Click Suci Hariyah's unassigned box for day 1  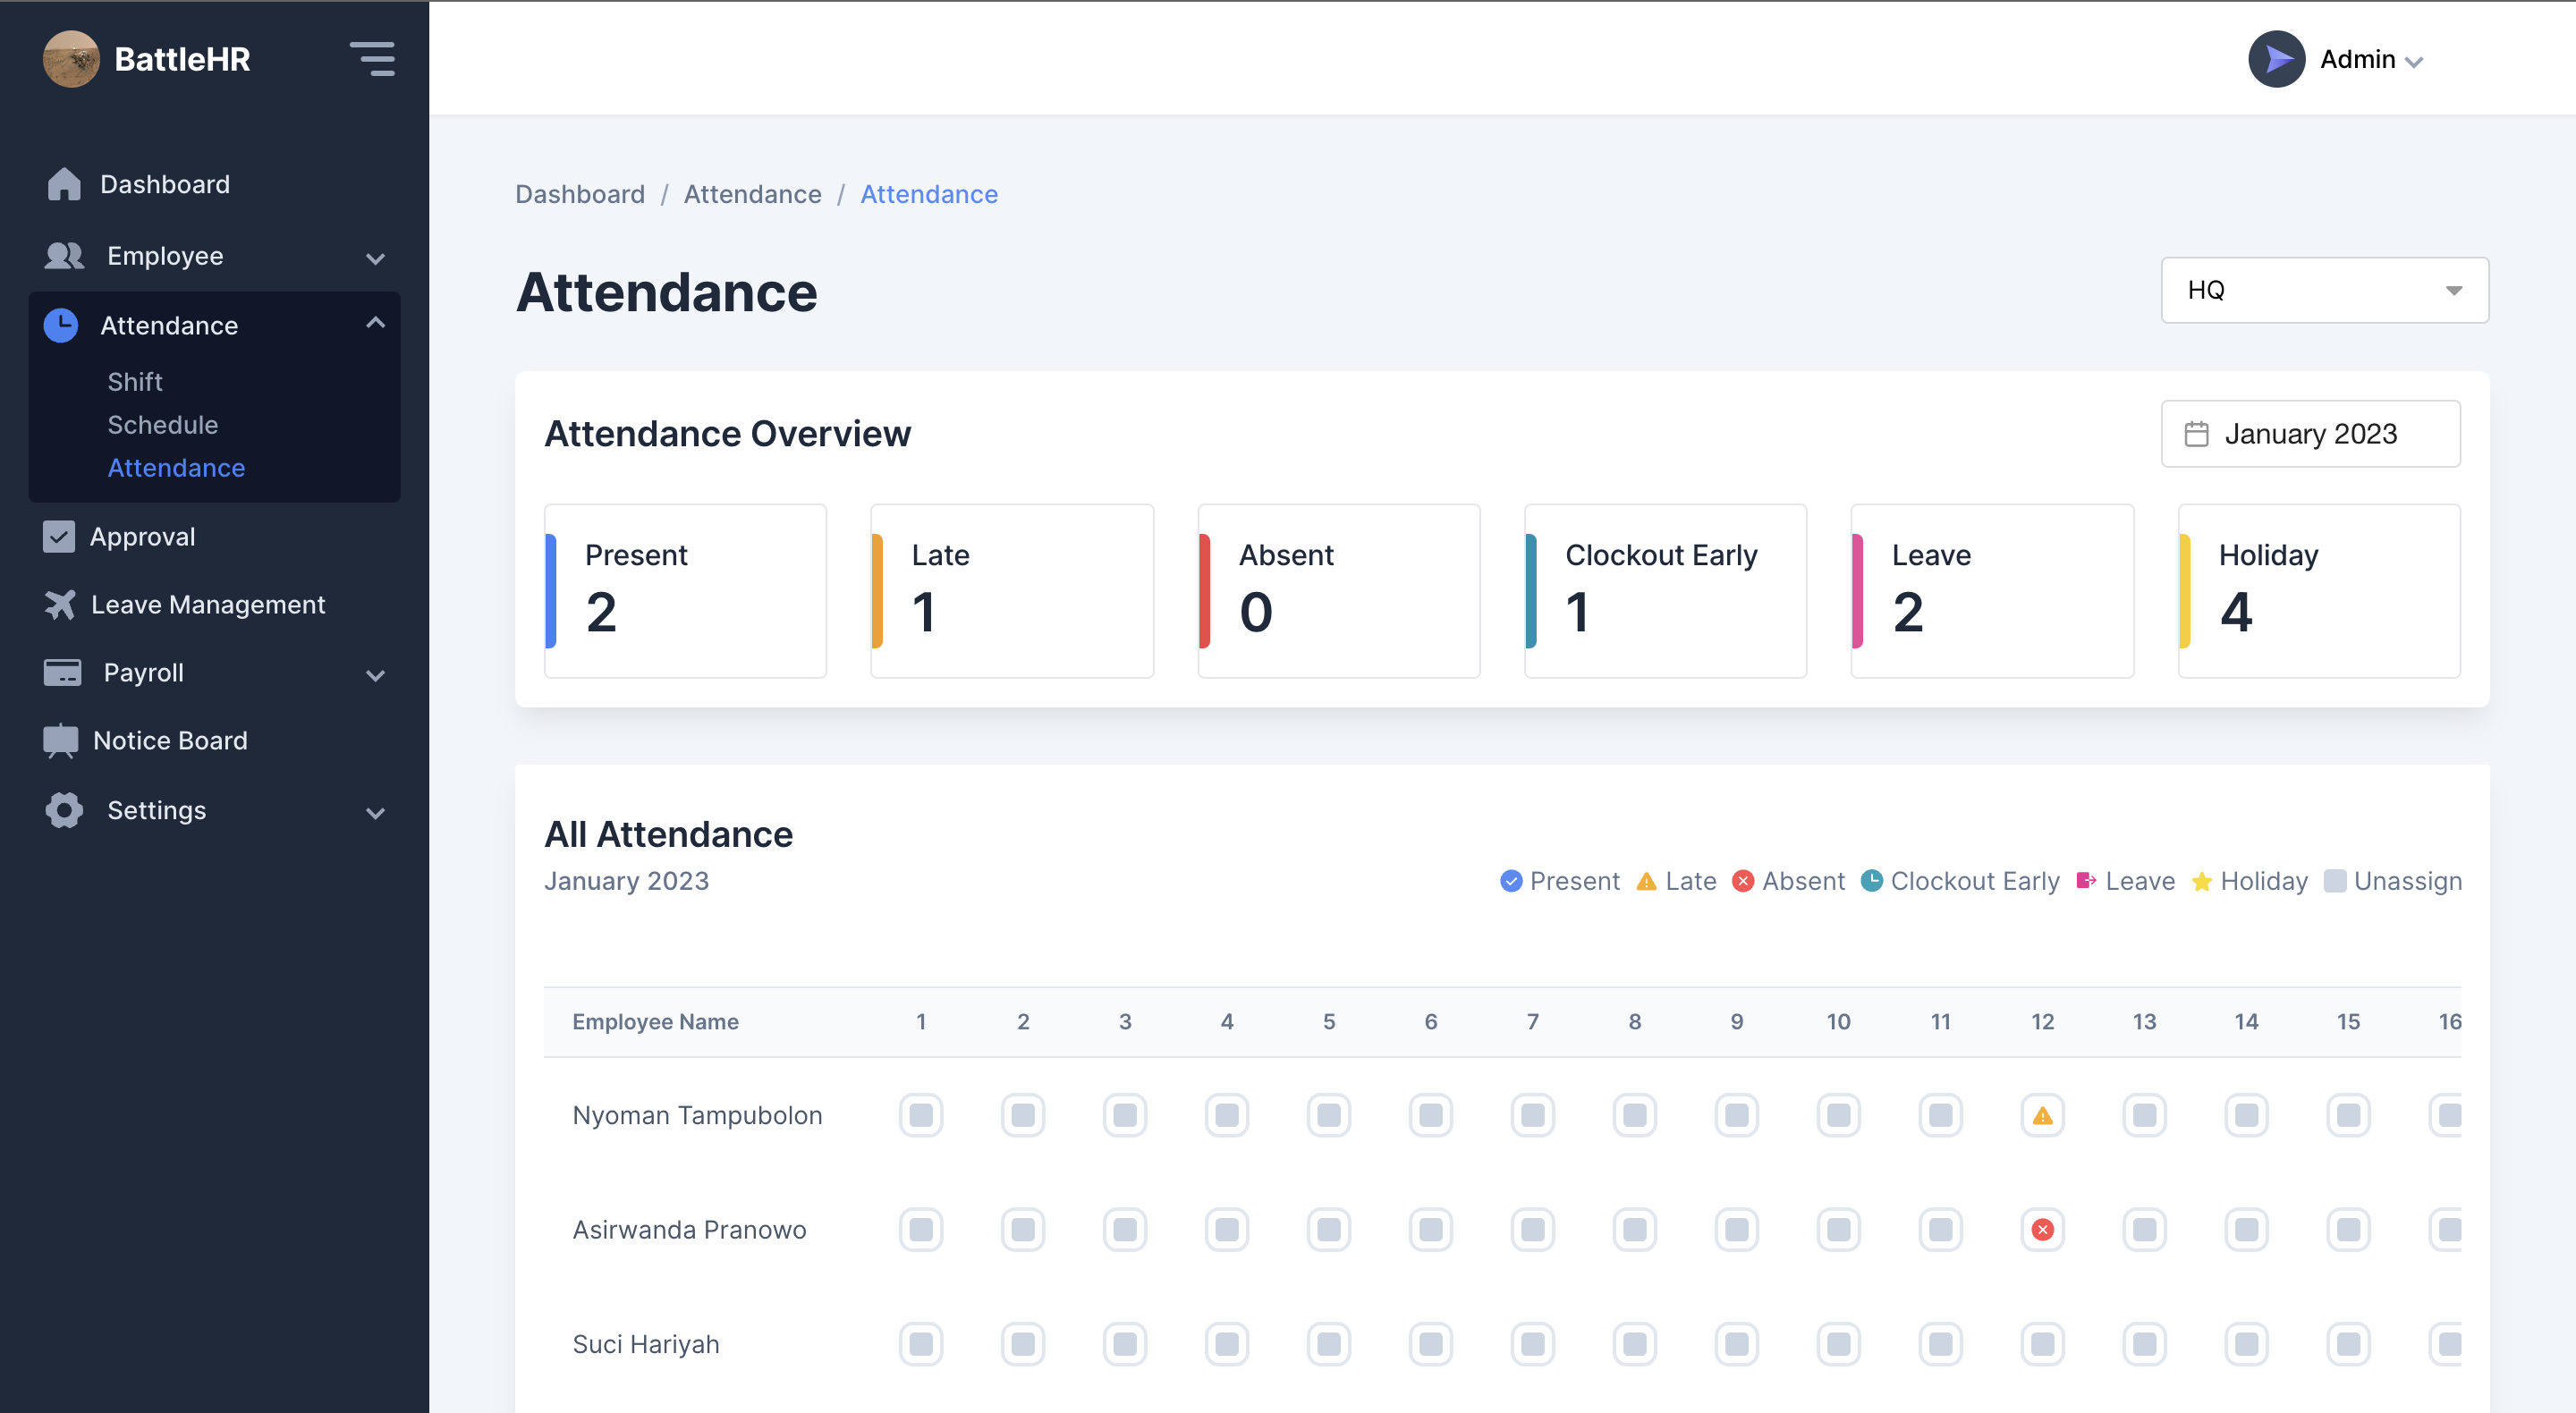(x=920, y=1344)
